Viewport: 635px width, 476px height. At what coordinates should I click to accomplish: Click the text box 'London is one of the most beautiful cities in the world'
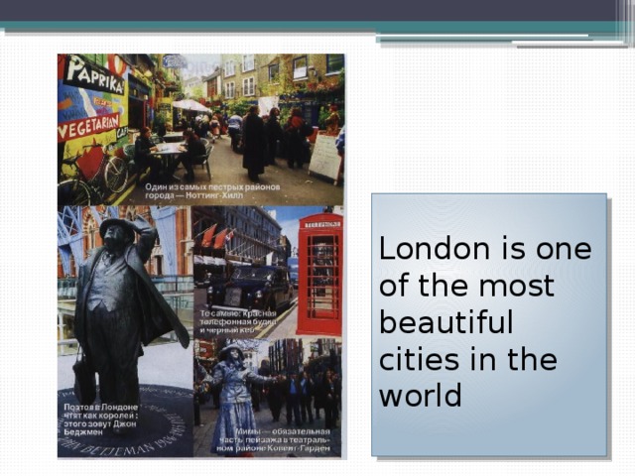[489, 325]
